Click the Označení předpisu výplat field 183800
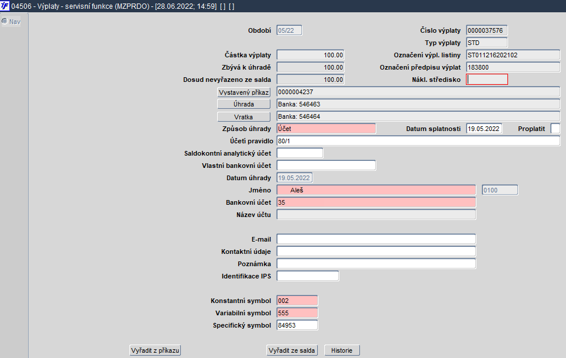 coord(513,67)
